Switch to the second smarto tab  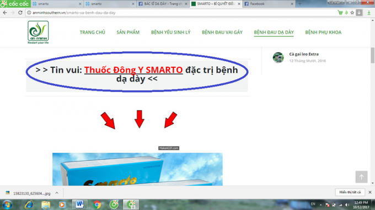point(110,4)
